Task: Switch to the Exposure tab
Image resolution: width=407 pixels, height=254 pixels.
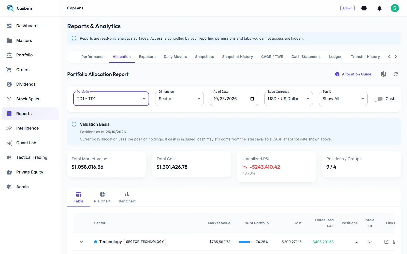Action: [x=147, y=57]
